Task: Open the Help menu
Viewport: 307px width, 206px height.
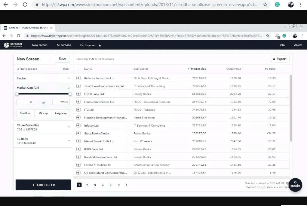Action: [281, 45]
